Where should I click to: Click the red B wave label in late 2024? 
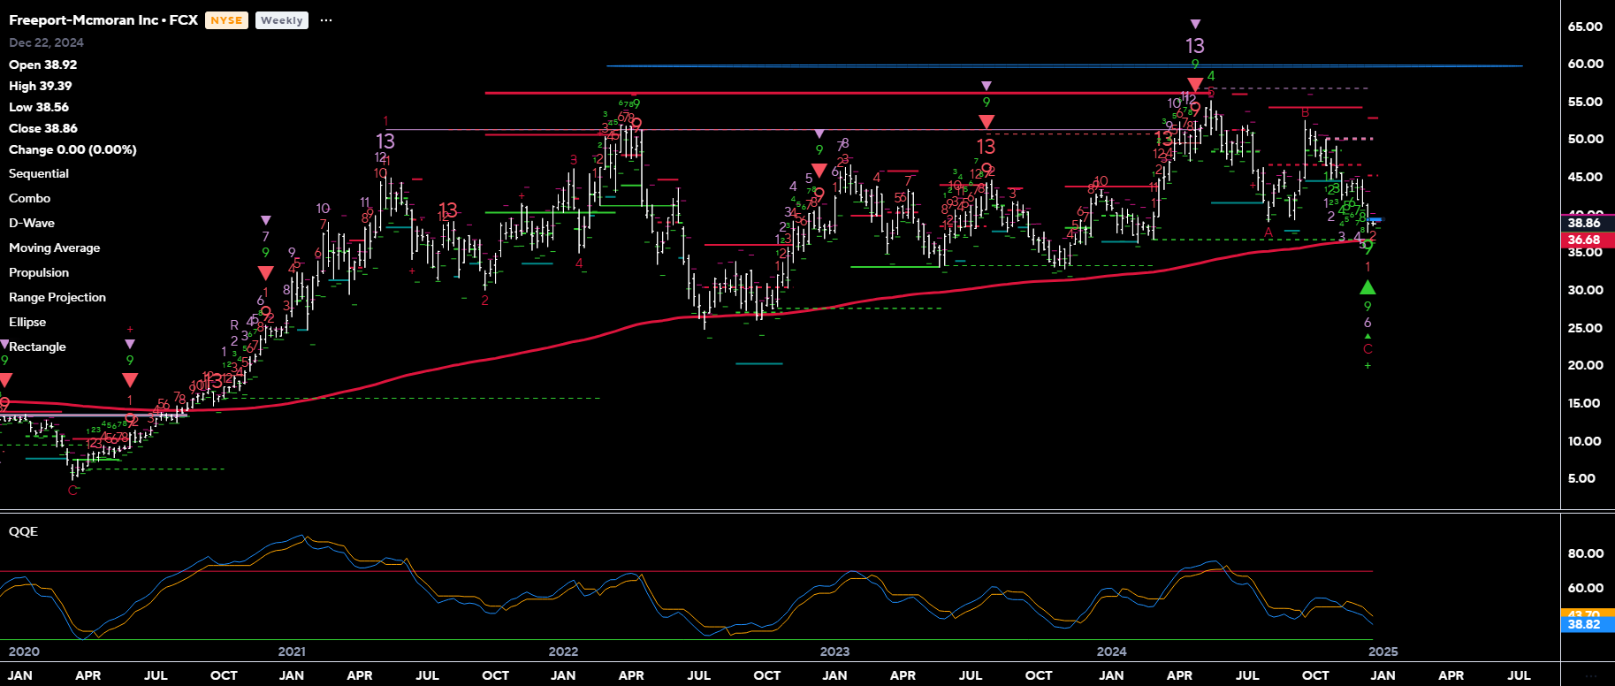pyautogui.click(x=1305, y=112)
